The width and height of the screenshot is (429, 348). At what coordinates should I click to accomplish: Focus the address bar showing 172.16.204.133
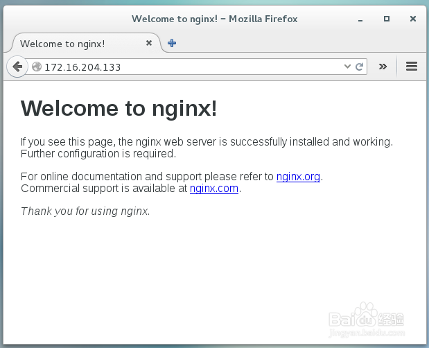coord(191,67)
